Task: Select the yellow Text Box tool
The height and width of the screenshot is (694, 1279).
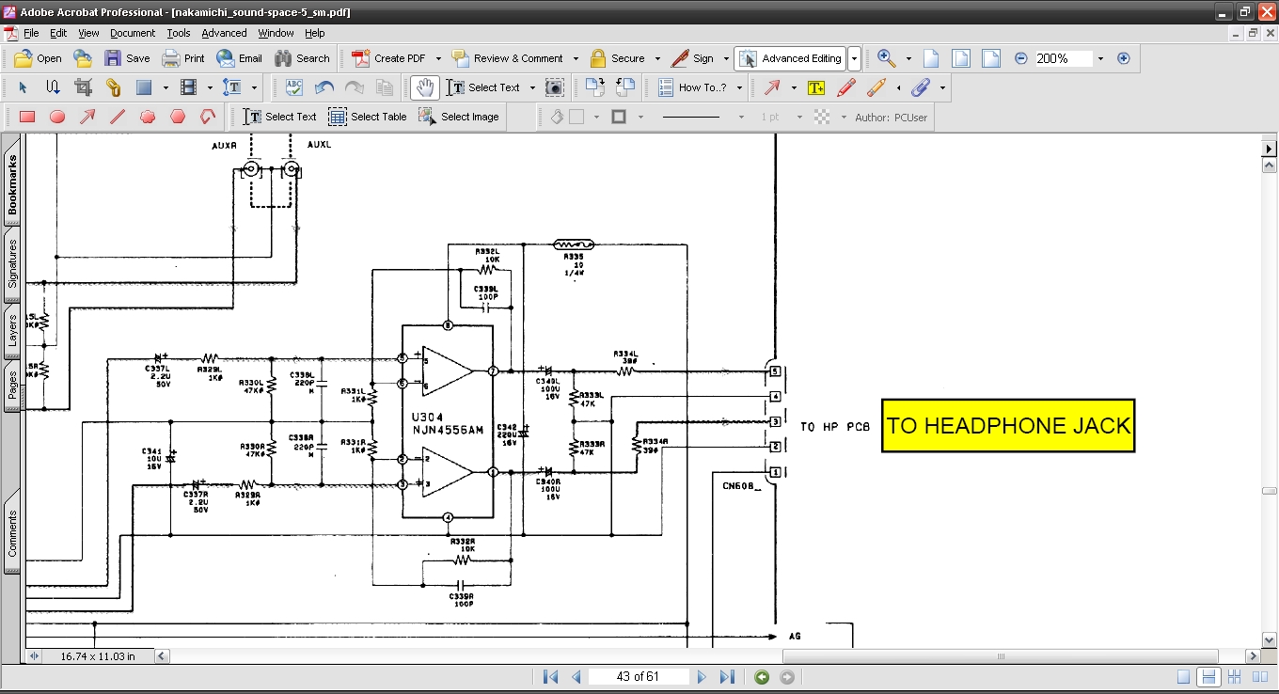Action: (815, 87)
